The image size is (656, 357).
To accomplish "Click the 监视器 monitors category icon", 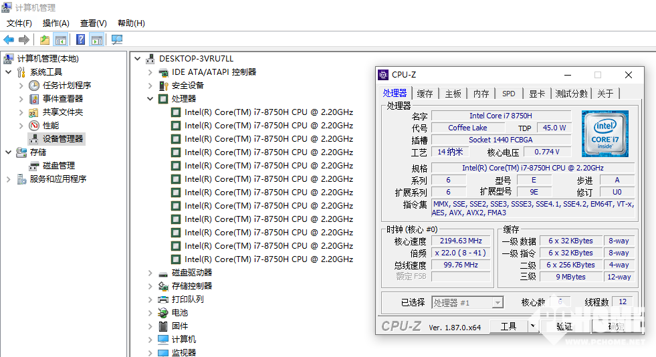I will tap(163, 353).
